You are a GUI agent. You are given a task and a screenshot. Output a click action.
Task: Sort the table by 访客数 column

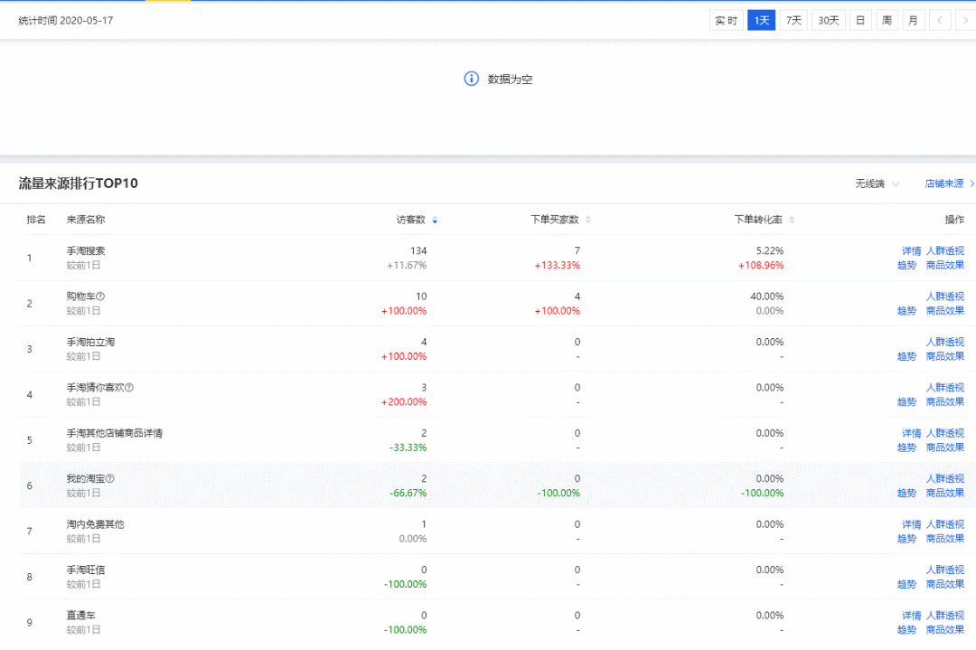[435, 220]
